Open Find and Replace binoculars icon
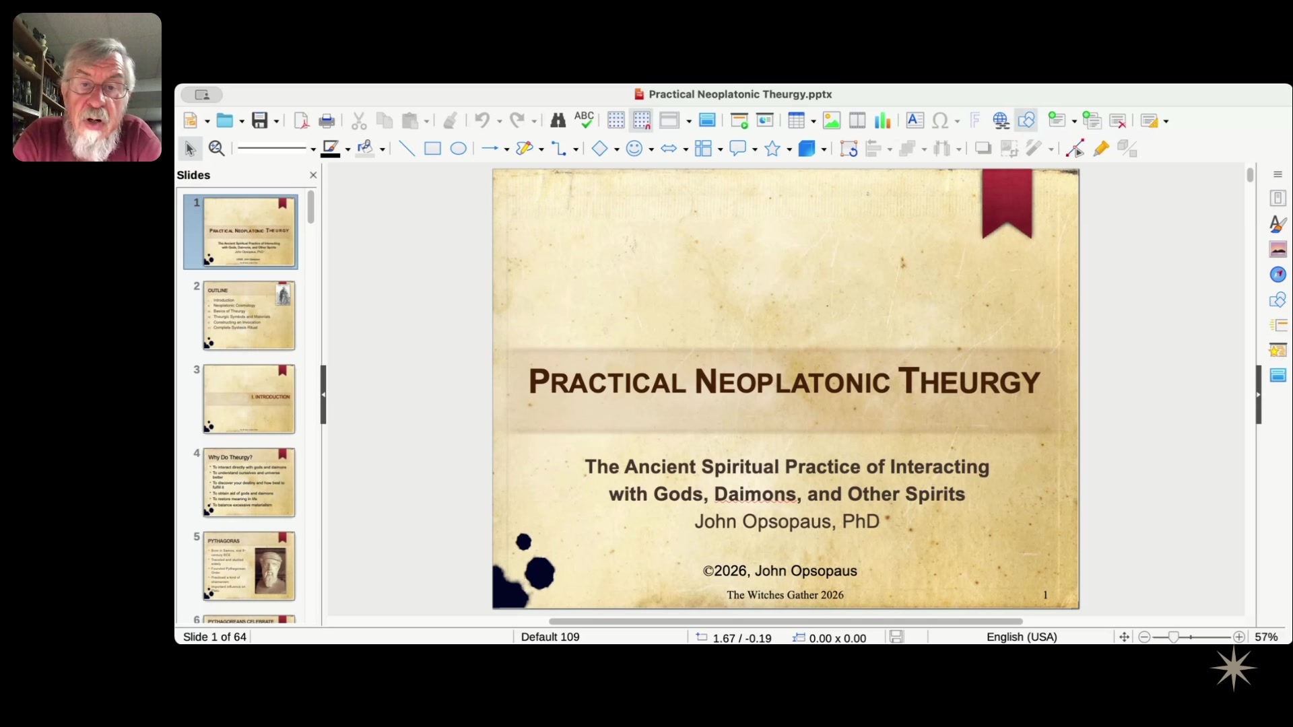The width and height of the screenshot is (1293, 727). (x=558, y=121)
